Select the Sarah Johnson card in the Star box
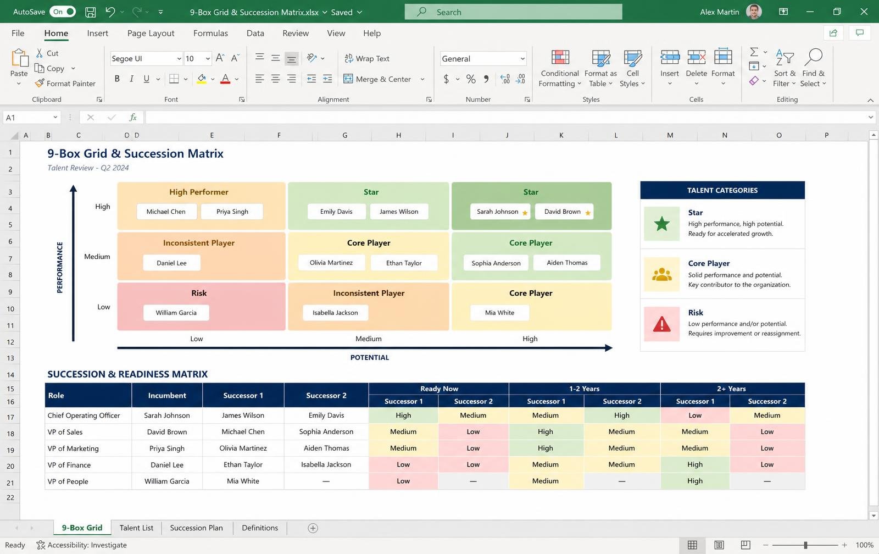 point(500,212)
